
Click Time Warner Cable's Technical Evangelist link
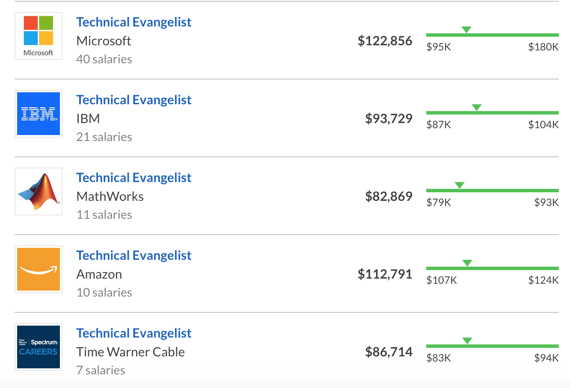[x=134, y=333]
